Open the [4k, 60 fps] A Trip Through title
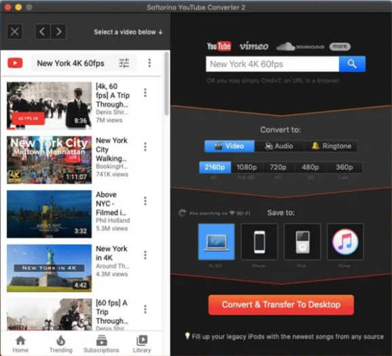The image size is (392, 356). [113, 95]
